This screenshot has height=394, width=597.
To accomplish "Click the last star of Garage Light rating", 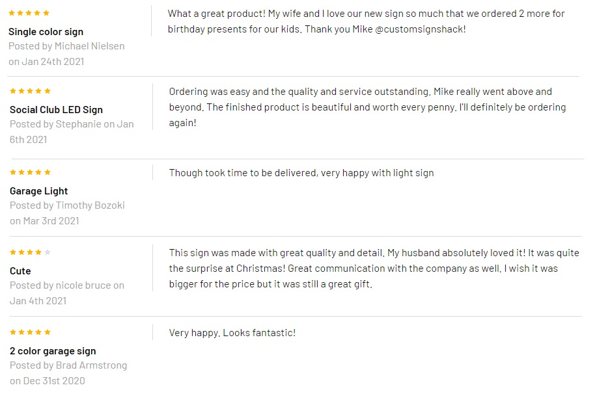I will (x=48, y=172).
